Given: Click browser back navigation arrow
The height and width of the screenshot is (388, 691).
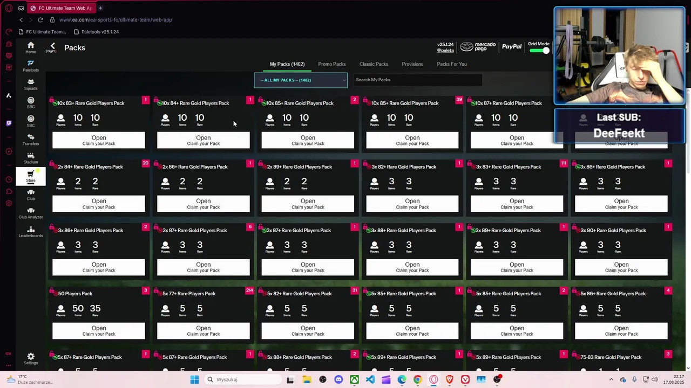Looking at the screenshot, I should coord(21,20).
